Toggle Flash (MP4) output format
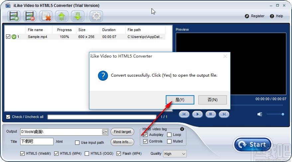 pos(119,153)
